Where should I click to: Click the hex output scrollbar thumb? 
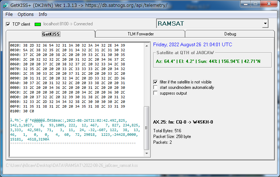pos(147,128)
